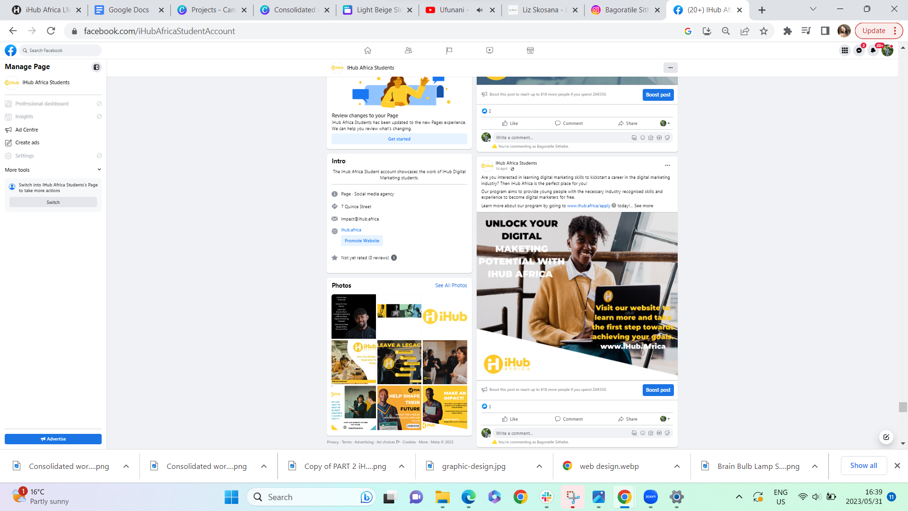Mute the Ufunani YouTube tab audio
The height and width of the screenshot is (511, 908).
click(x=480, y=10)
